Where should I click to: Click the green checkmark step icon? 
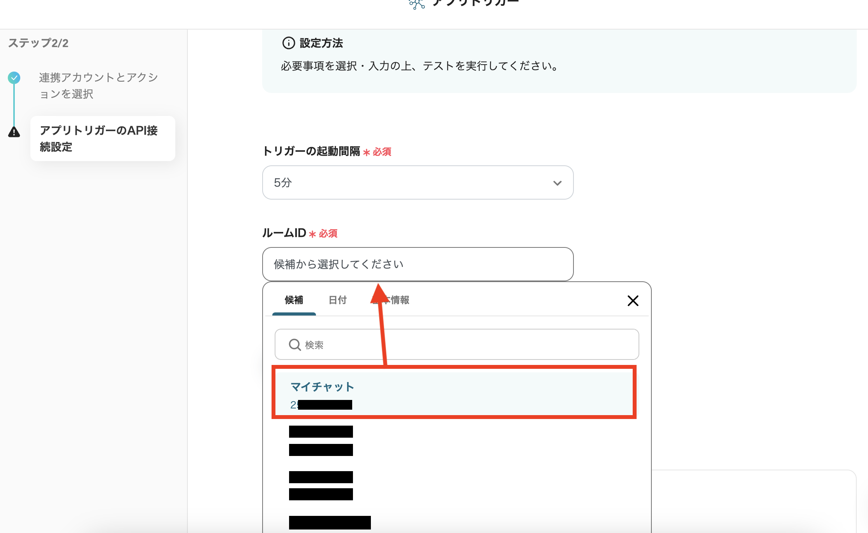(x=14, y=77)
